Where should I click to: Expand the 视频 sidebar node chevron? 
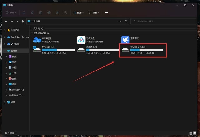tap(6, 56)
